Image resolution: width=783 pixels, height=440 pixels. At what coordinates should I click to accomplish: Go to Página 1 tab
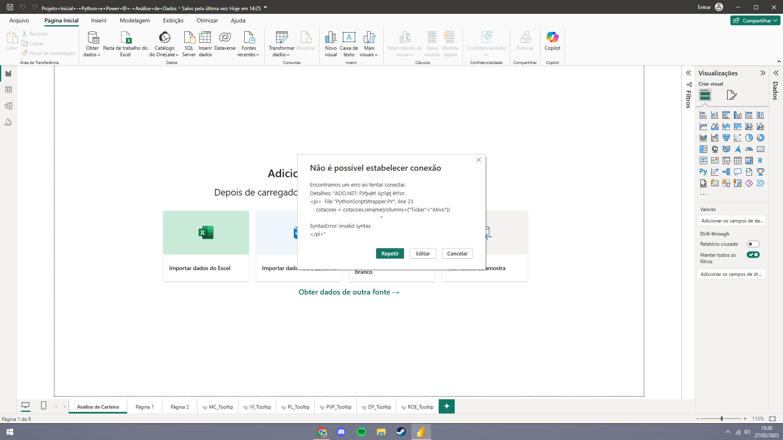tap(144, 407)
